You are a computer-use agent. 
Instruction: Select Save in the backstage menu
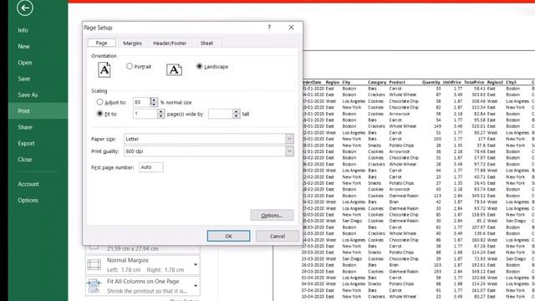[x=24, y=79]
